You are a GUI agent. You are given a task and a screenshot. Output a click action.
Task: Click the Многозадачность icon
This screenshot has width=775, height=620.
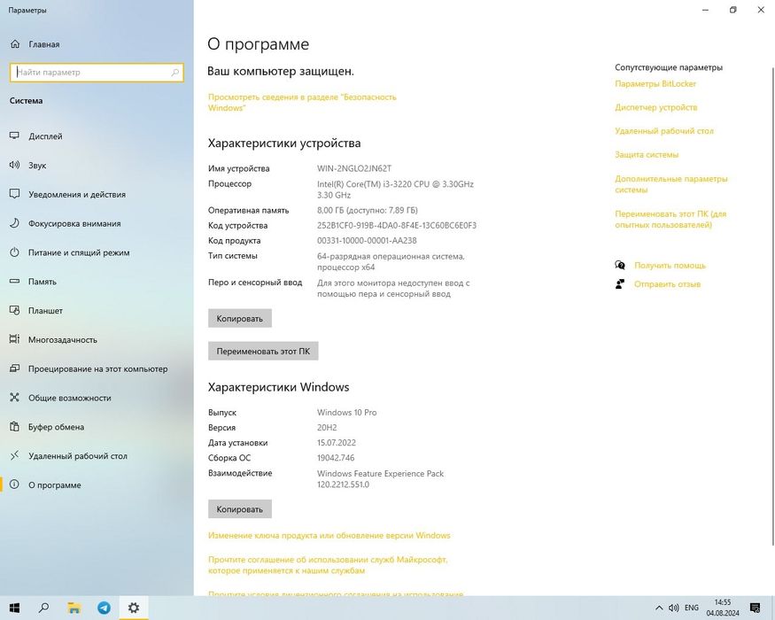point(14,339)
